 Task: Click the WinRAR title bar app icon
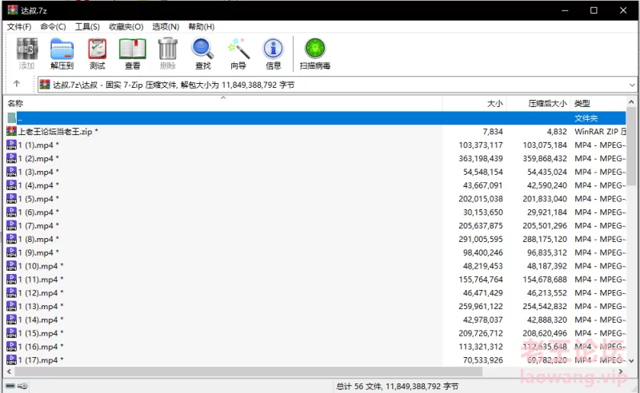[13, 10]
